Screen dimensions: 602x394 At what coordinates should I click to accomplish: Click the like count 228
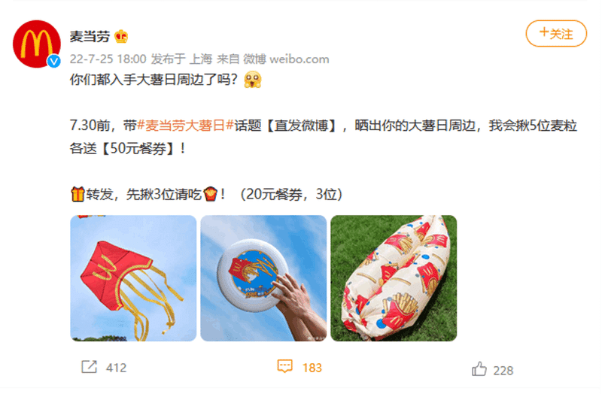coord(503,371)
